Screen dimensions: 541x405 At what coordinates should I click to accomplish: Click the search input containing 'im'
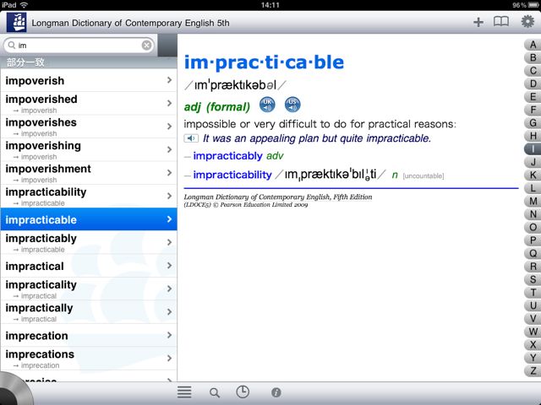click(x=79, y=45)
